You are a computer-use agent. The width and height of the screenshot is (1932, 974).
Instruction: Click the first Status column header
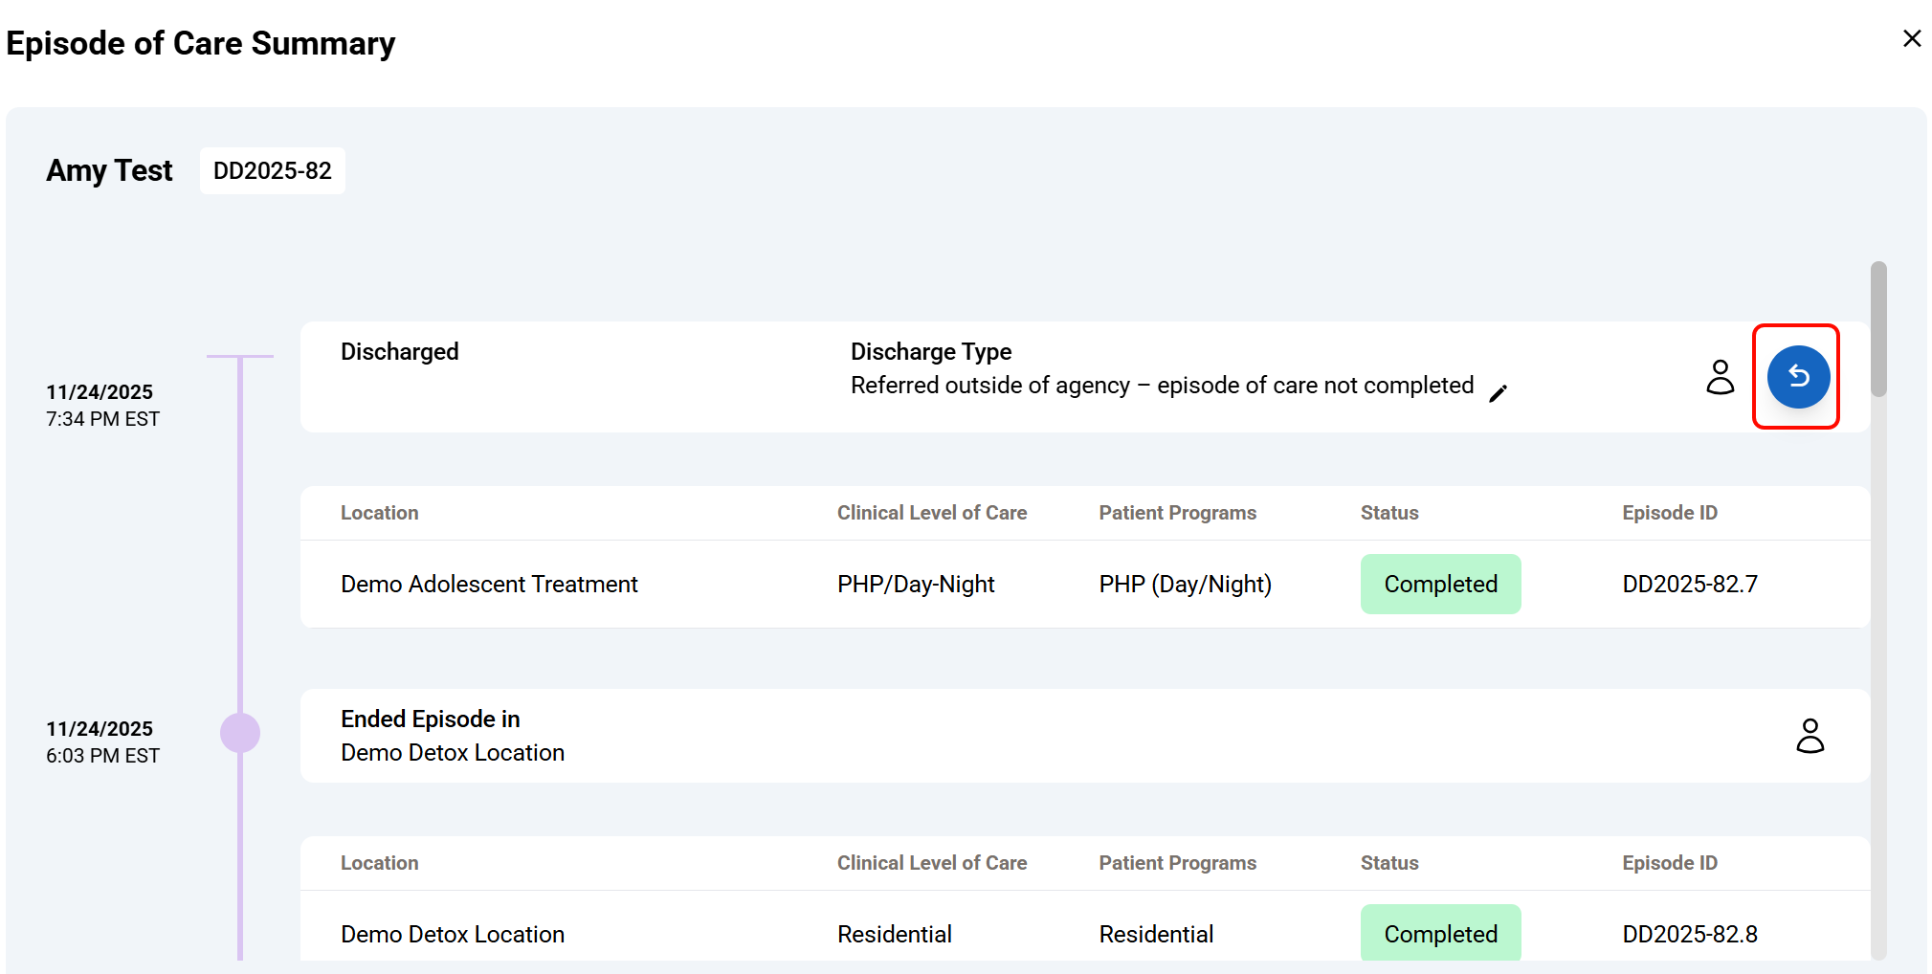(x=1388, y=513)
